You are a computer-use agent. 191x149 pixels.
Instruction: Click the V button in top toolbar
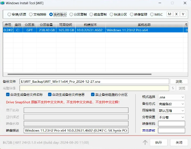(183, 14)
